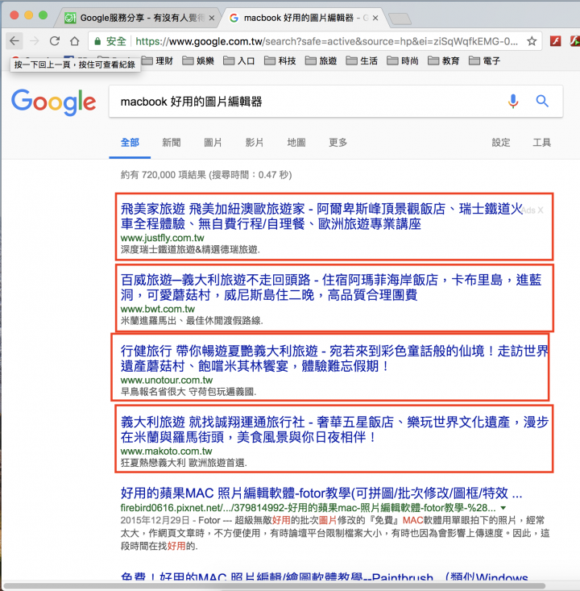Open the 理財 bookmark folder
580x591 pixels.
pos(157,60)
